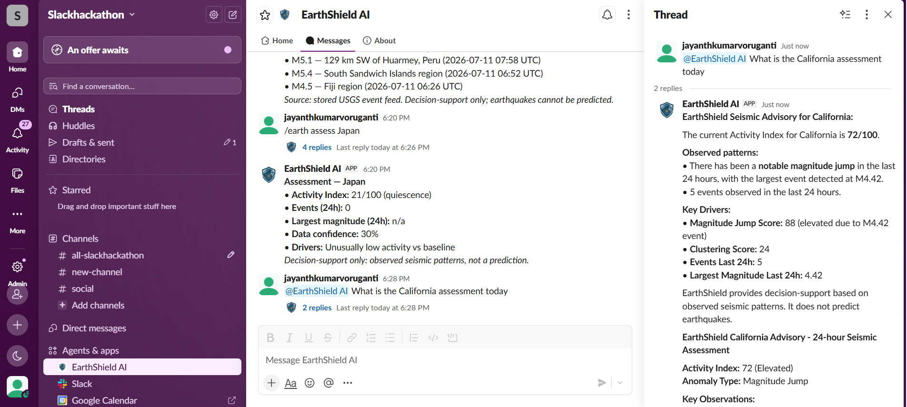907x407 pixels.
Task: Open notification bell preferences
Action: coord(607,15)
